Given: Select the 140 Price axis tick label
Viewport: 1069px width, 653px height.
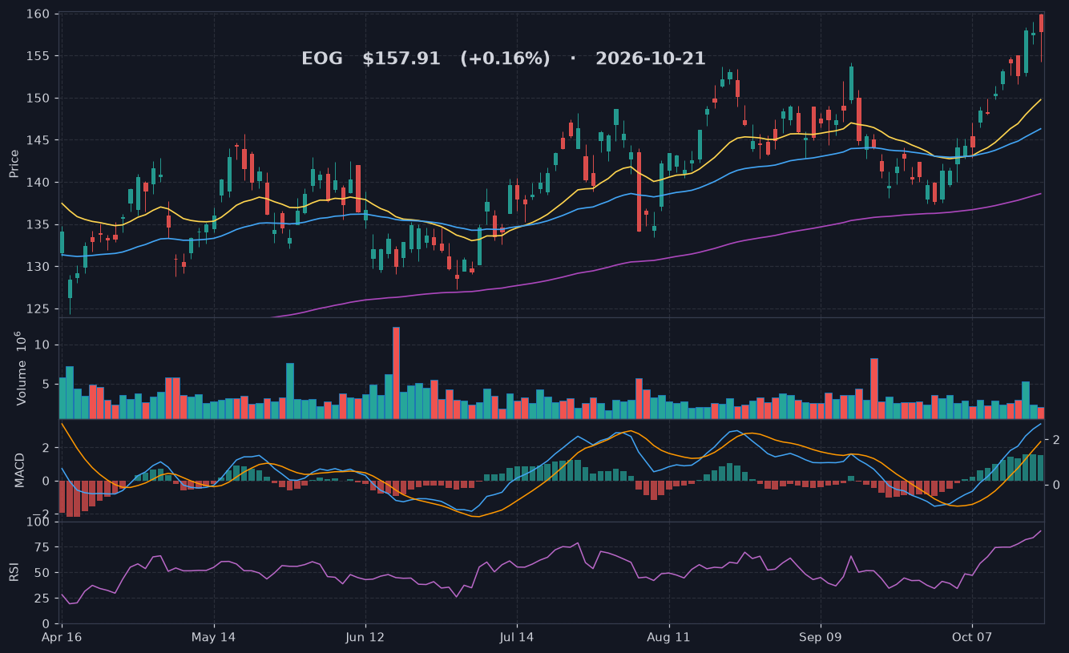Looking at the screenshot, I should coord(38,183).
